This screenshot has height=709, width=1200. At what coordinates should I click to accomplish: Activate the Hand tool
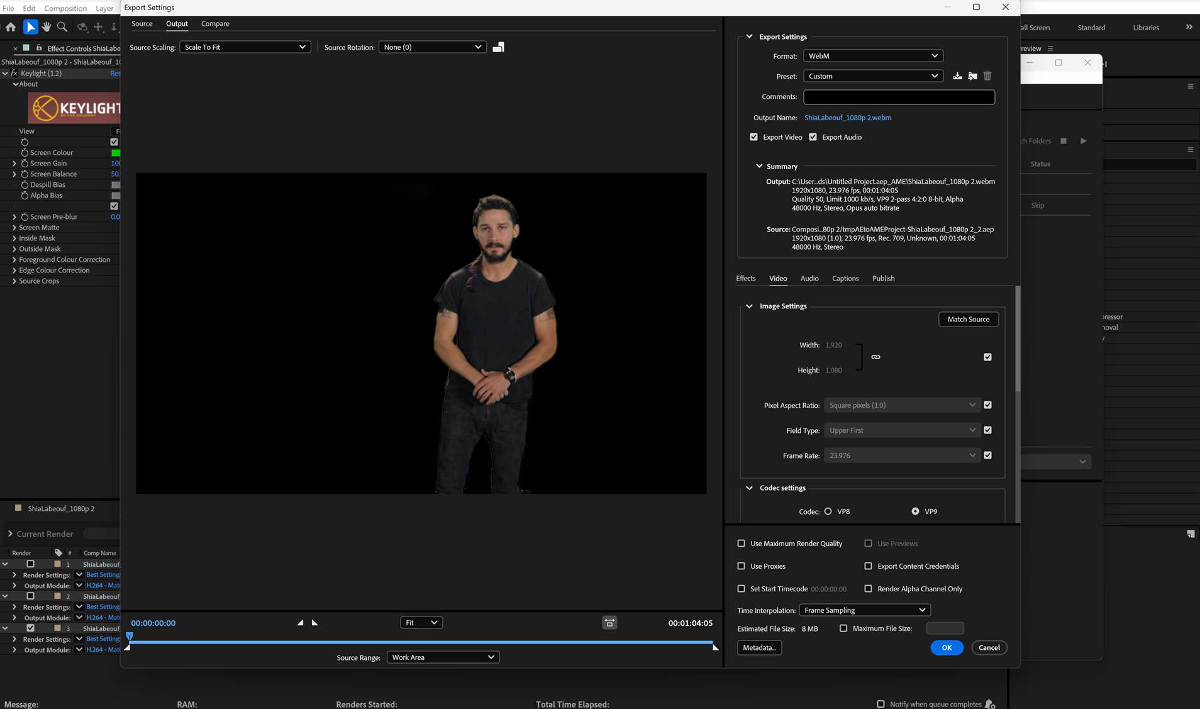pyautogui.click(x=46, y=26)
